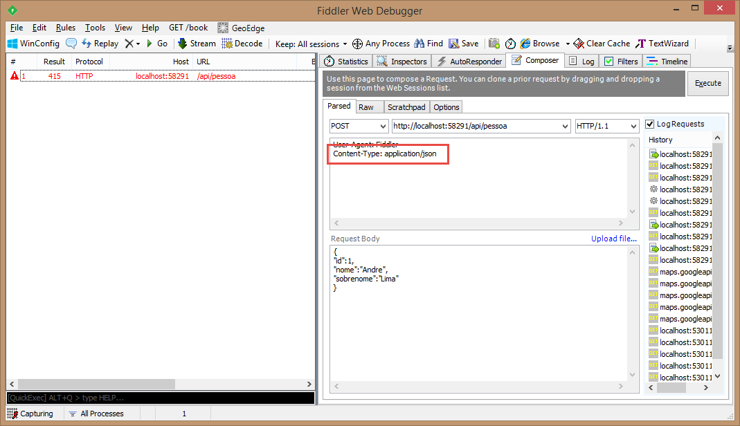Image resolution: width=740 pixels, height=426 pixels.
Task: Switch to the Filters tab
Action: click(621, 62)
